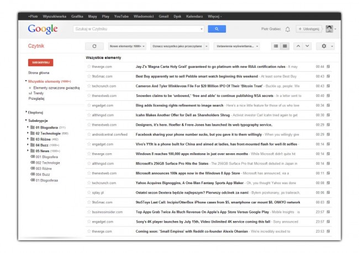
Task: Switch to list view layout icon
Action: click(276, 46)
